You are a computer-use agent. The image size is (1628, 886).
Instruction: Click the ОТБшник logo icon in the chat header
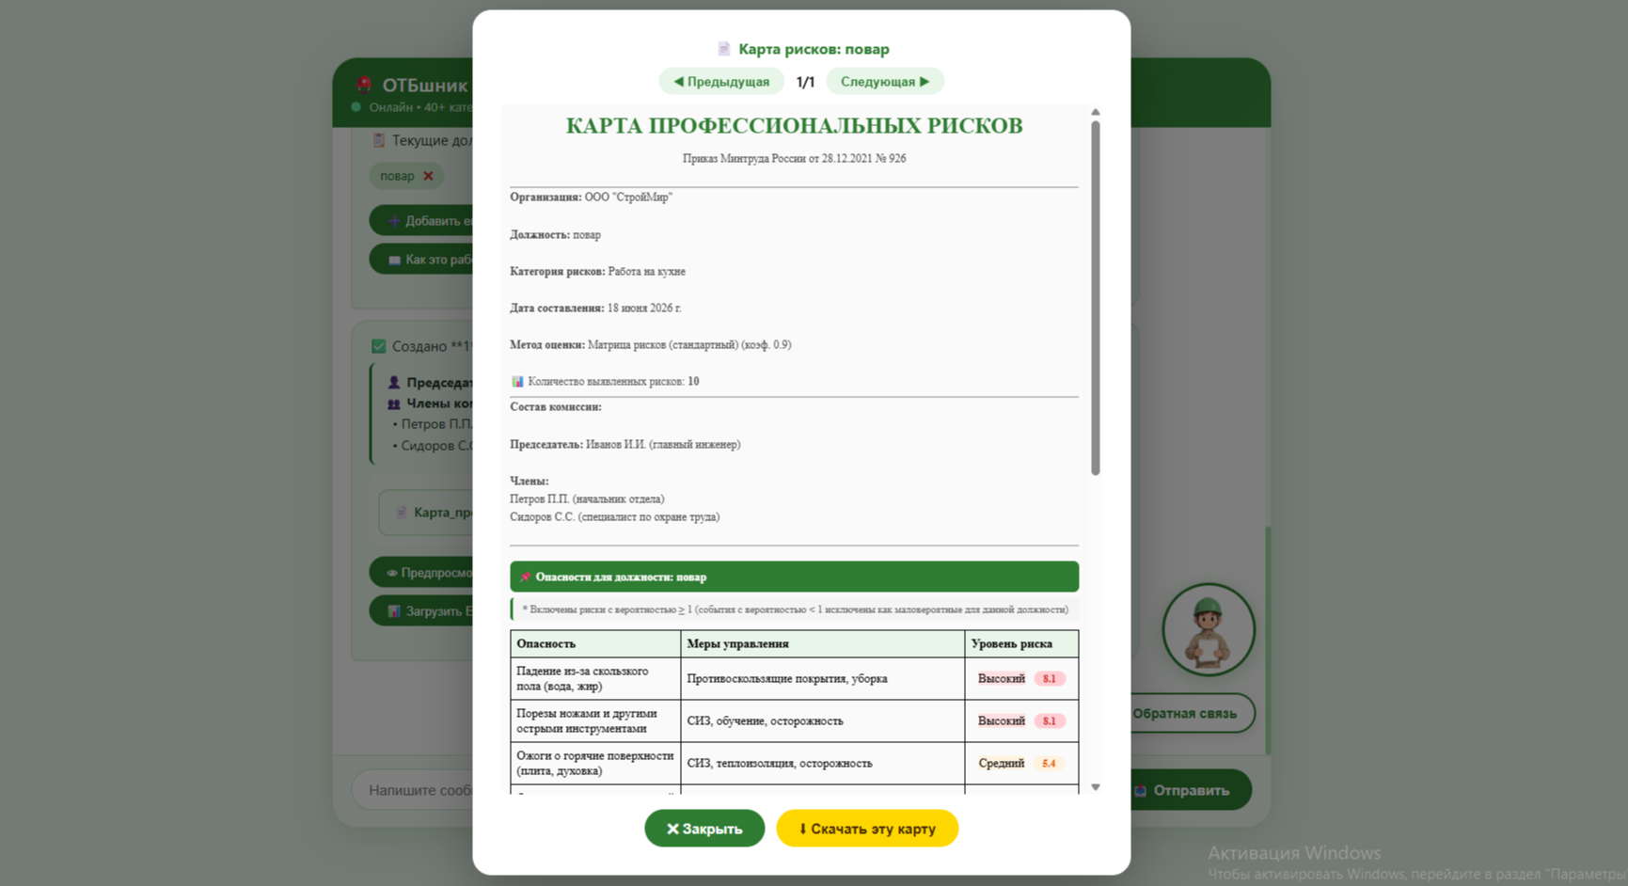pyautogui.click(x=364, y=85)
